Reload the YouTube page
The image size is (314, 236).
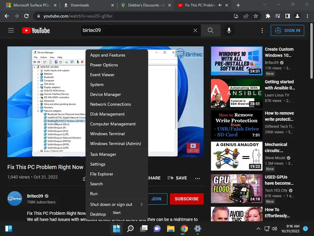26,16
